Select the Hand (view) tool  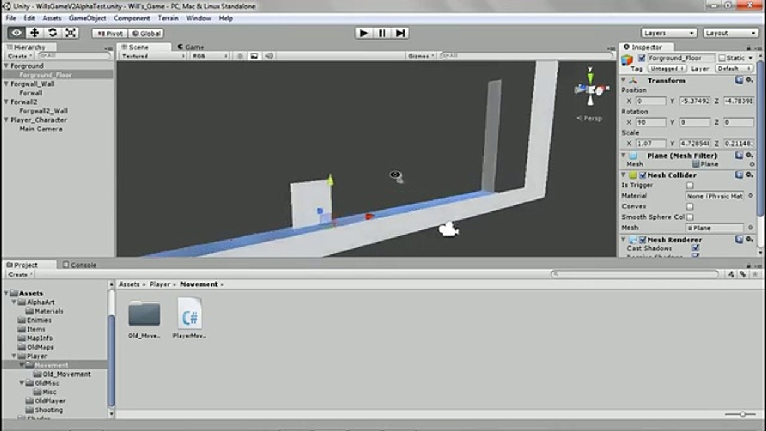16,33
